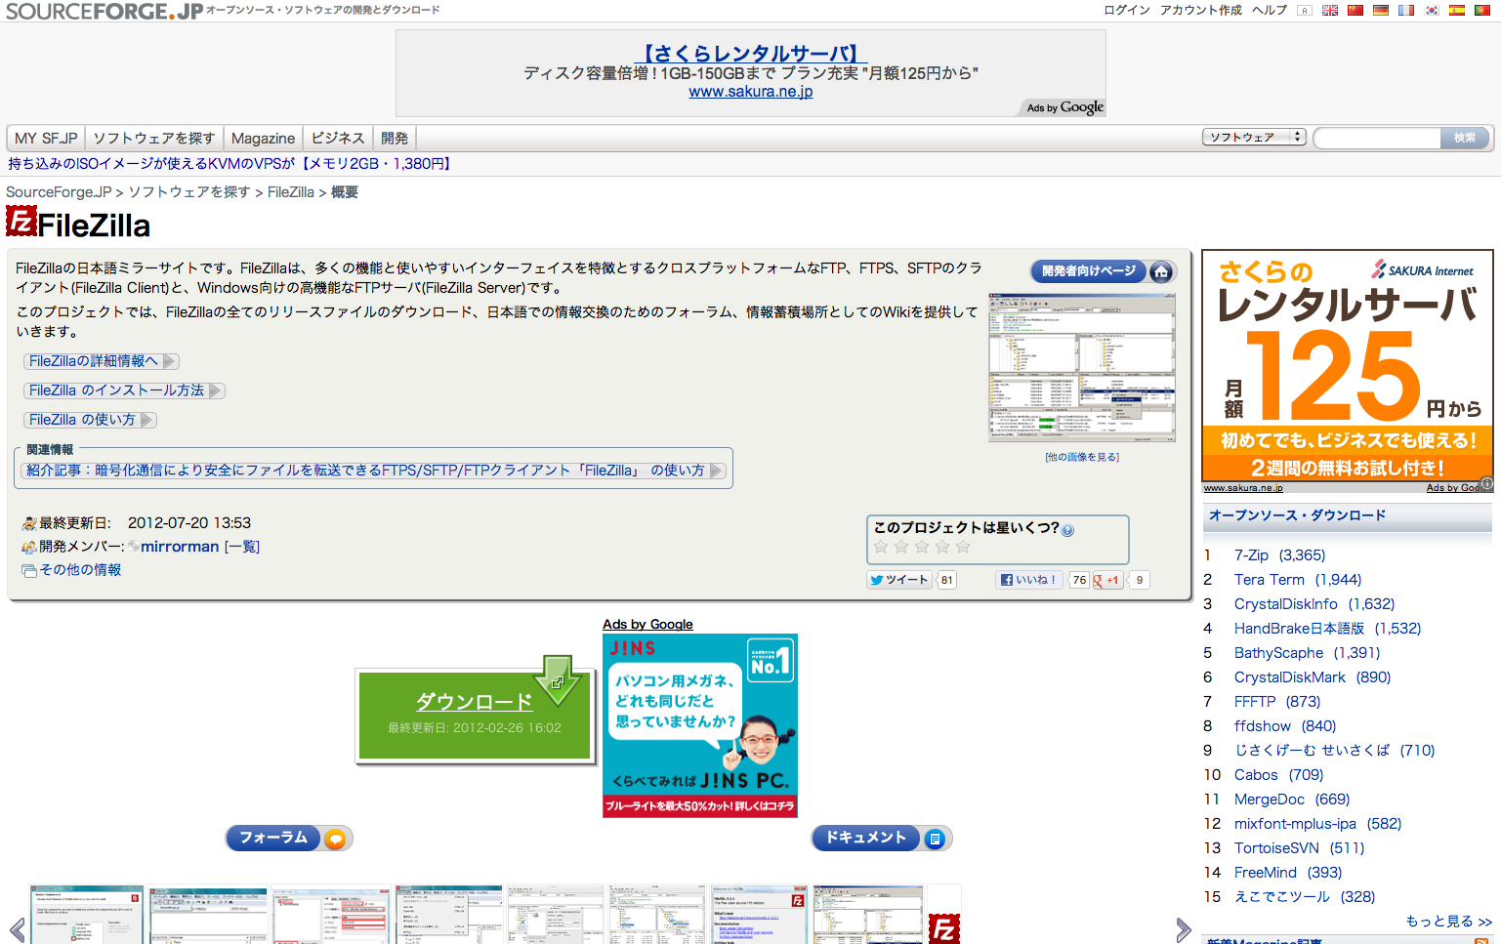Click the FileZilla main screenshot thumbnail
Image resolution: width=1501 pixels, height=944 pixels.
[x=1082, y=367]
